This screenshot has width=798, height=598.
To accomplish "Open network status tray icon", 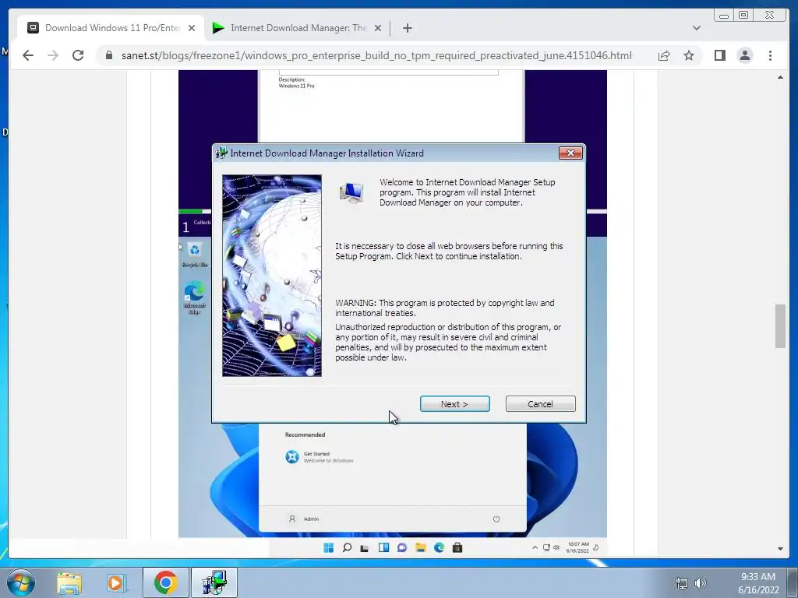I will [x=681, y=583].
